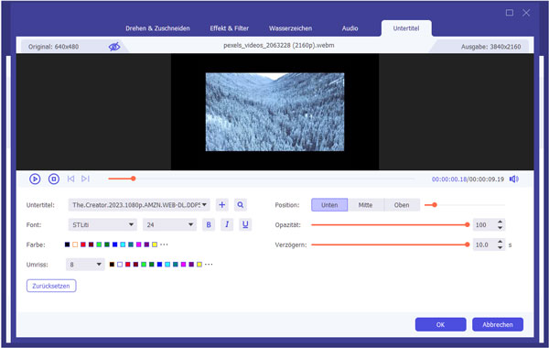Decrease Opazität value with down arrow
Viewport: 549px width, 348px height.
click(x=500, y=228)
